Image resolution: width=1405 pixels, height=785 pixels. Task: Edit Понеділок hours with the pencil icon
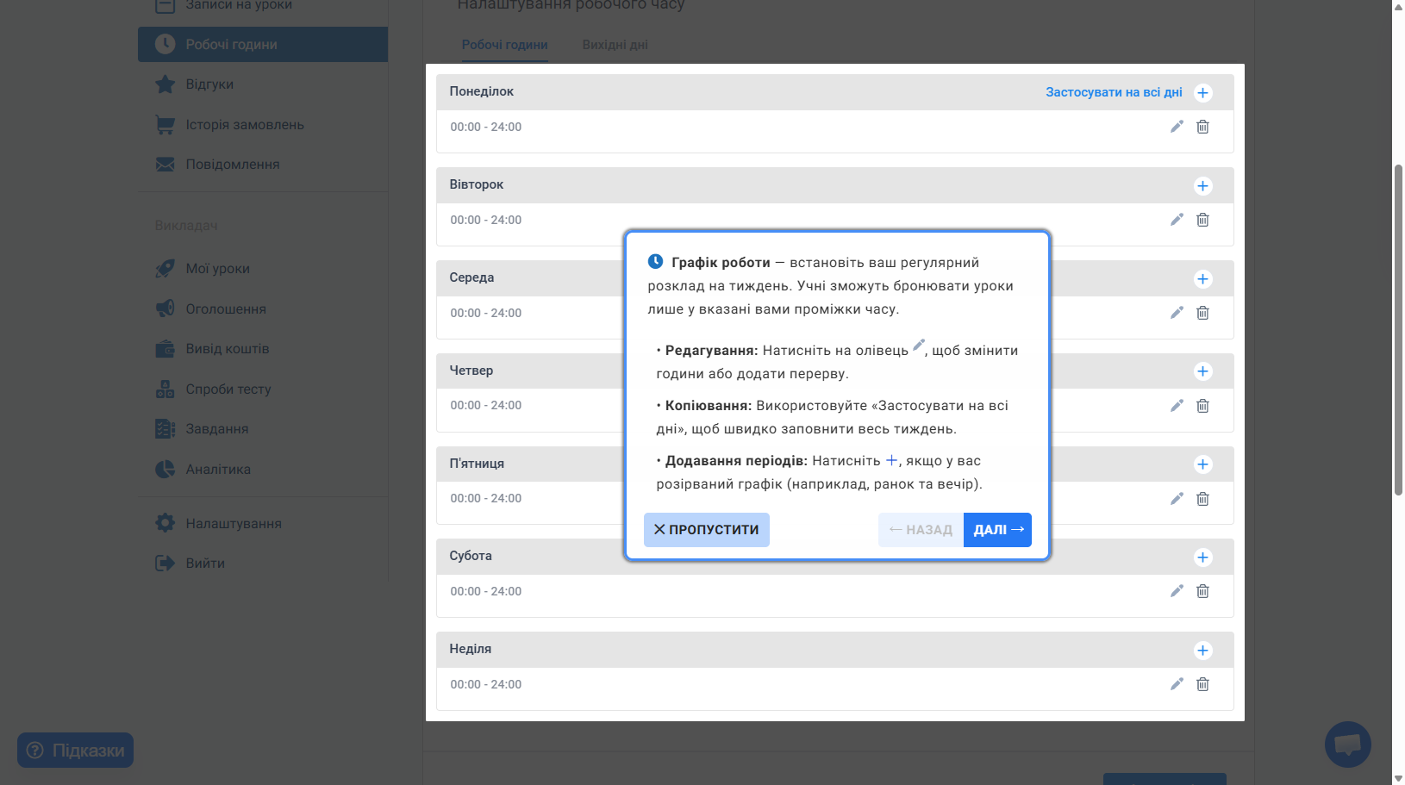(x=1177, y=127)
